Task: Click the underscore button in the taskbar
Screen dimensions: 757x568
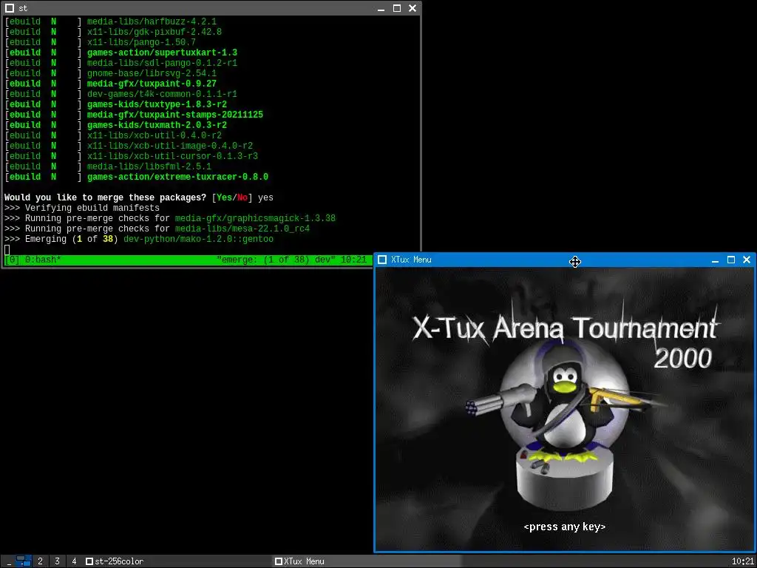Action: point(8,561)
